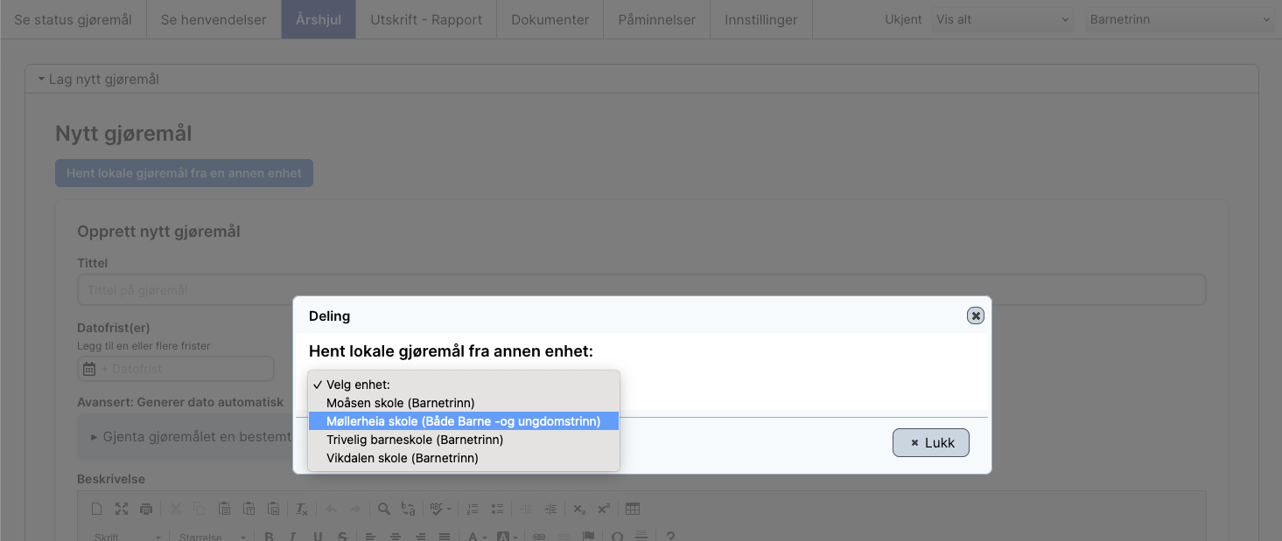Maximize the editor with the fullscreen icon
1282x541 pixels.
pos(122,509)
